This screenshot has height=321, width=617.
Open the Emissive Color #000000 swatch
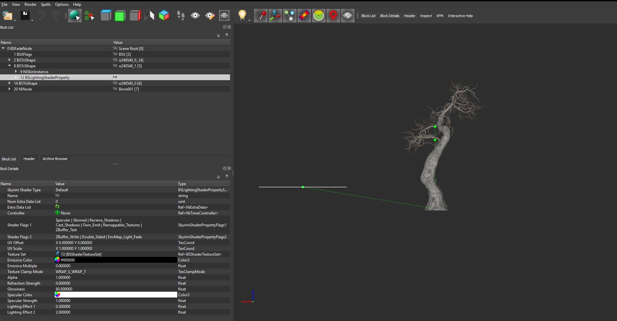[x=116, y=260]
